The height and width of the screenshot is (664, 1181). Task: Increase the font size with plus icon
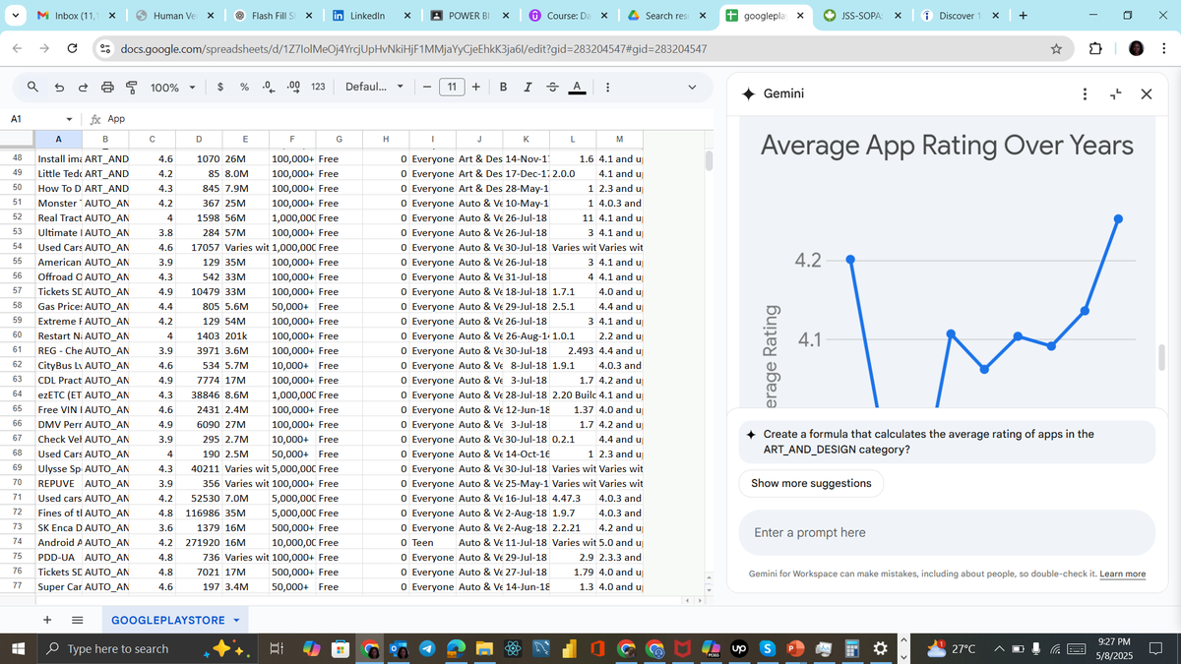[476, 88]
